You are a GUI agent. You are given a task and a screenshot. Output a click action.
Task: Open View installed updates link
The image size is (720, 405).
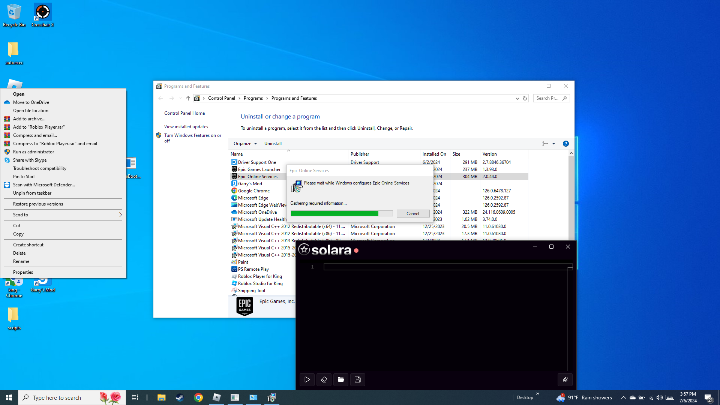[x=186, y=127]
